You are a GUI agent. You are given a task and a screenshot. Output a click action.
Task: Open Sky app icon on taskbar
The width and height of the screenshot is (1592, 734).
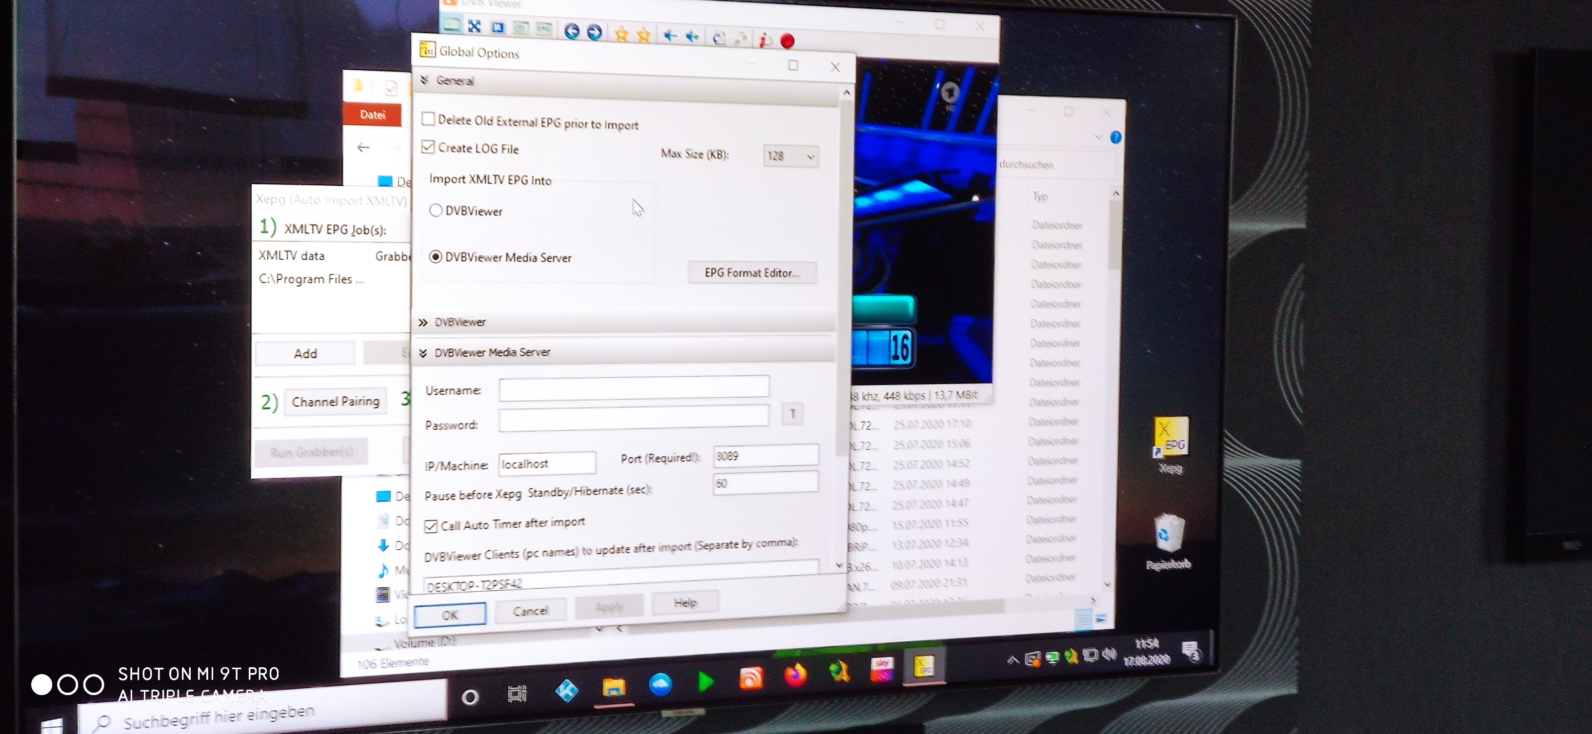pos(882,669)
